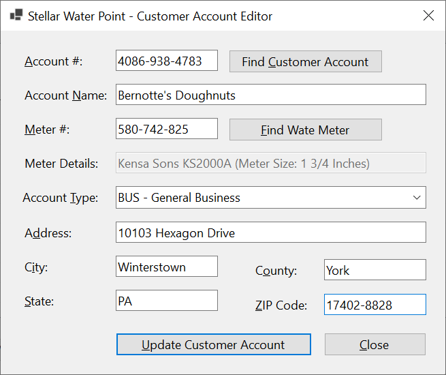Close the Customer Account Editor window

[428, 16]
